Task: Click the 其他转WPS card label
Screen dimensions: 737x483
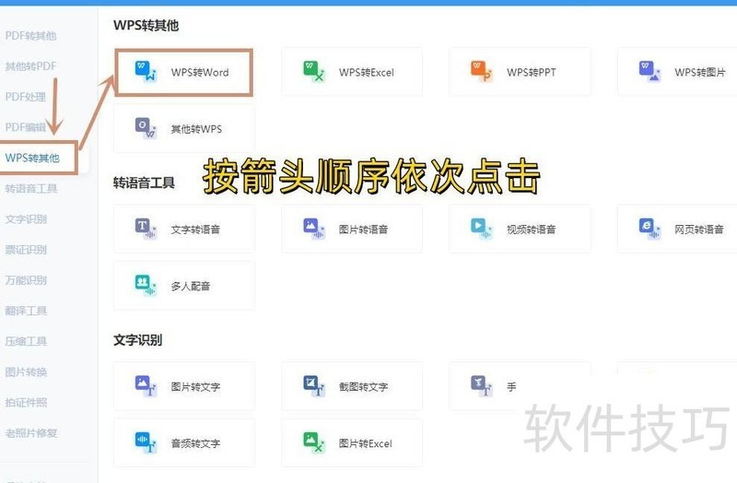Action: pyautogui.click(x=196, y=129)
